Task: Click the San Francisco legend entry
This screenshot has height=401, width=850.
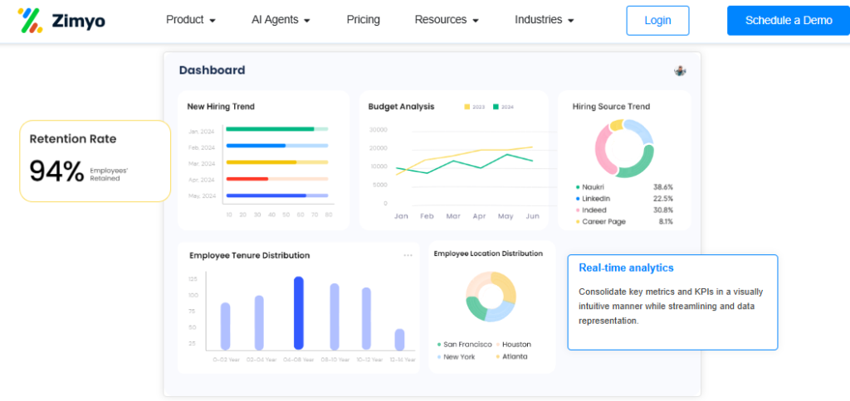Action: click(x=465, y=344)
